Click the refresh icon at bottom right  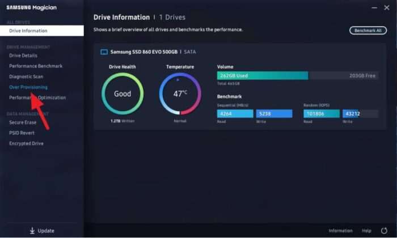tap(384, 231)
